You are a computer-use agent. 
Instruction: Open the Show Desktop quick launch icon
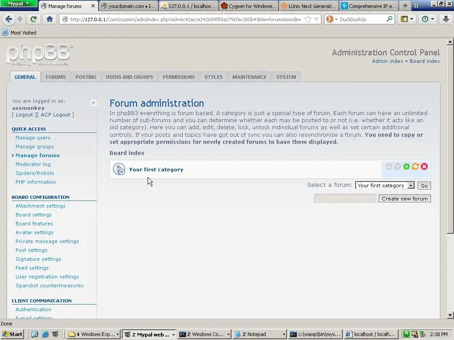coord(35,334)
